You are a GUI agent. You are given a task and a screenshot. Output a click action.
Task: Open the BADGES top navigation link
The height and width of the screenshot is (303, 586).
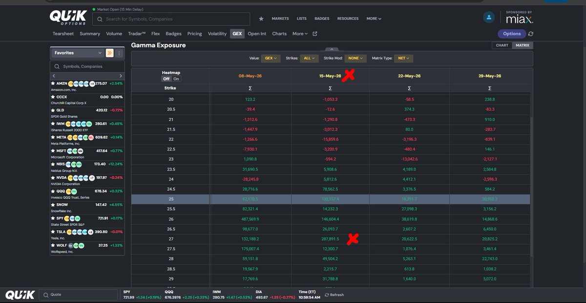click(322, 19)
